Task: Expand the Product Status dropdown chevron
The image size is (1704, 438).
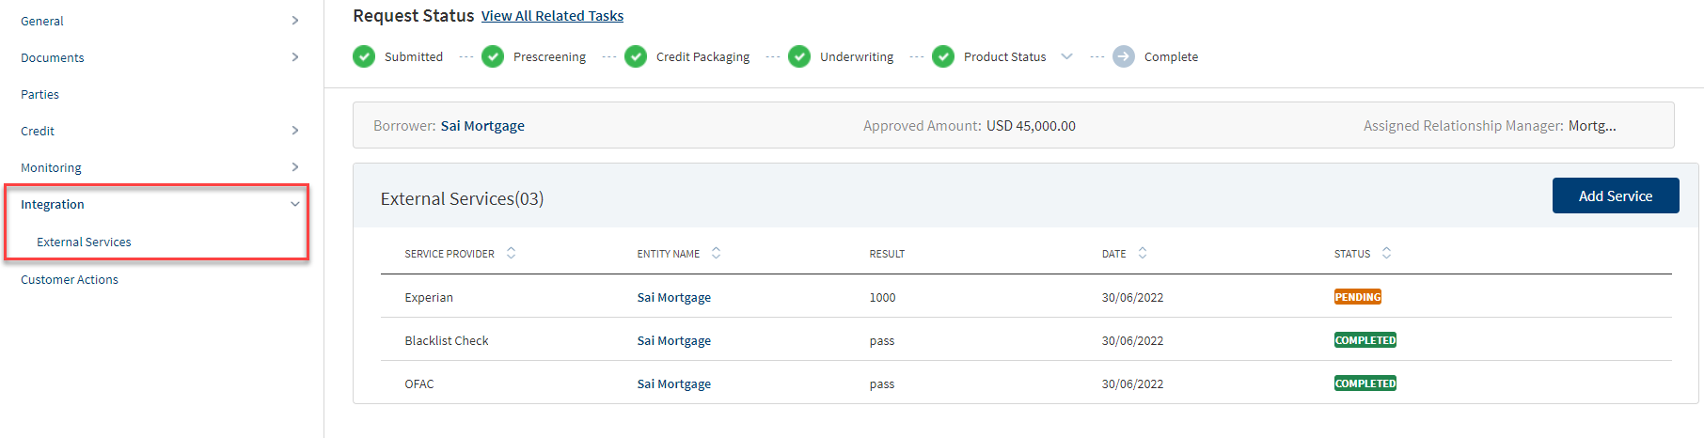Action: pos(1066,56)
